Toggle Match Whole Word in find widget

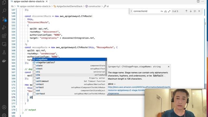coord(165,11)
